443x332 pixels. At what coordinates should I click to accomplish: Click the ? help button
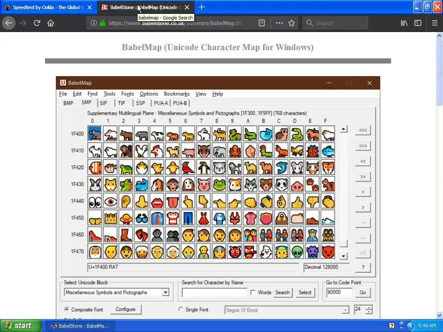tap(363, 267)
